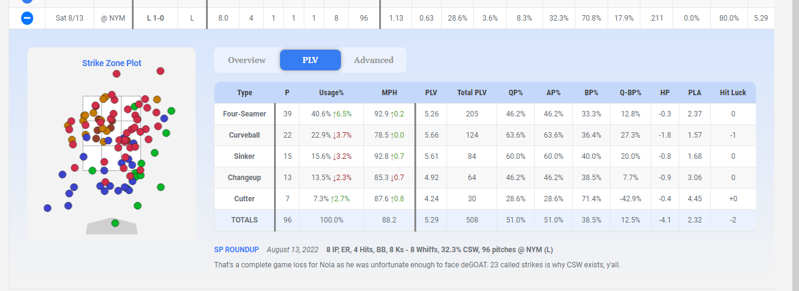Click the home plate shape in plot
The height and width of the screenshot is (291, 799).
coord(112,226)
